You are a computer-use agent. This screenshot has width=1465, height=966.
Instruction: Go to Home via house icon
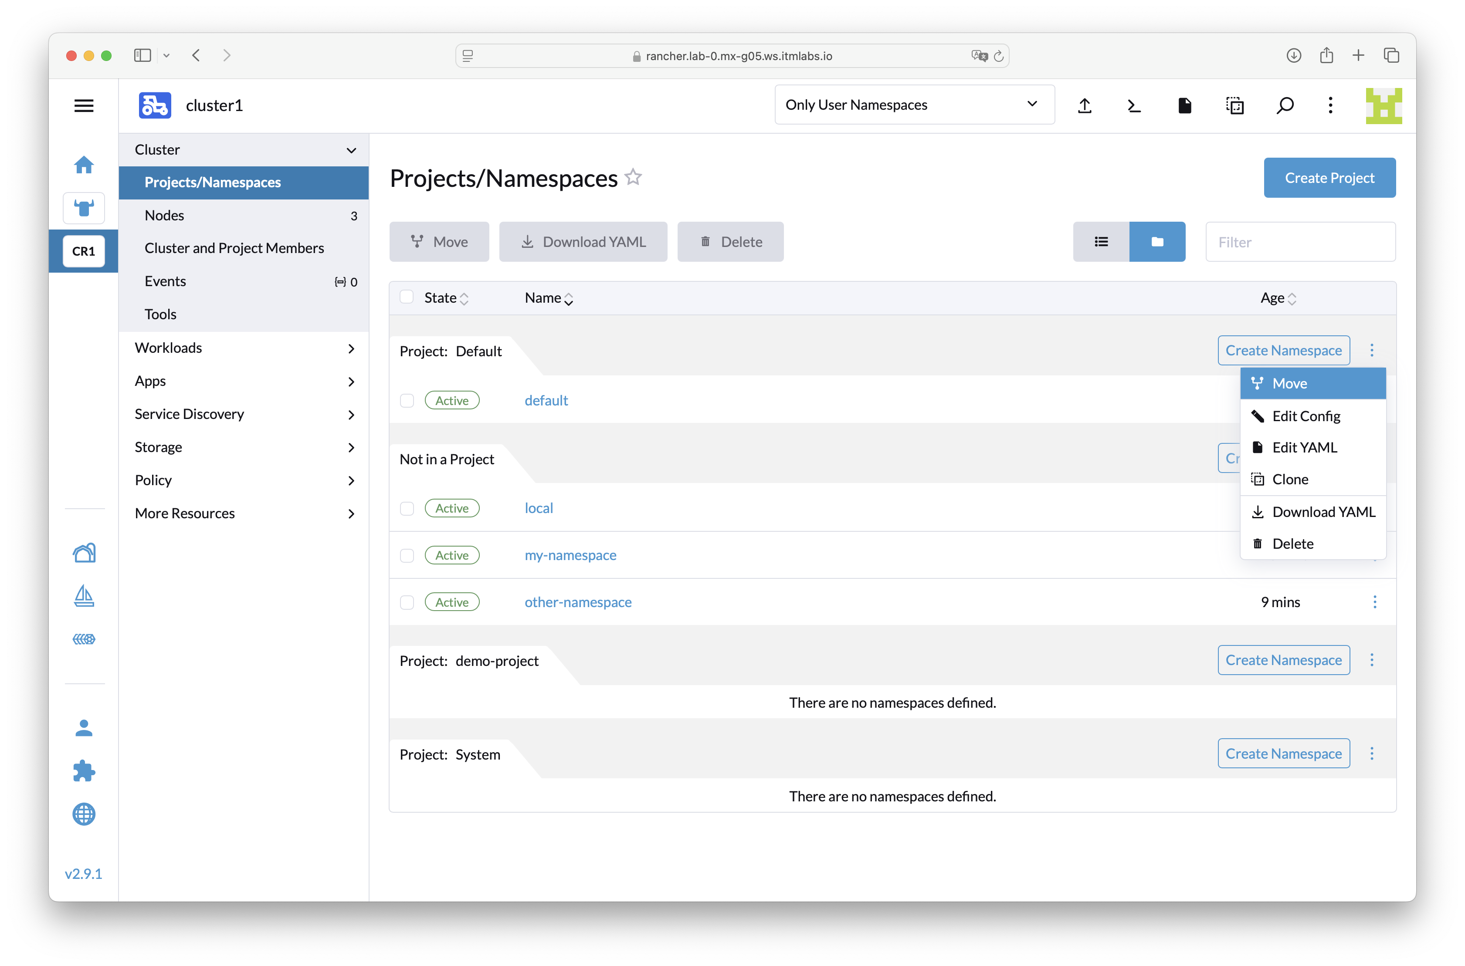tap(84, 165)
